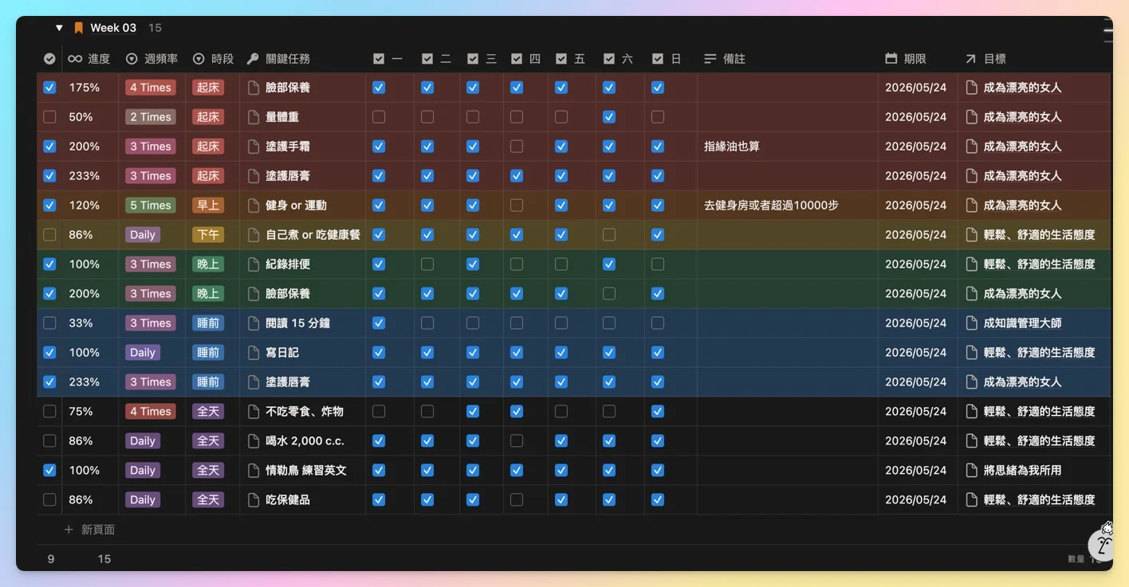Open 2 Times frequency tag of 量體重
Viewport: 1129px width, 587px height.
coord(151,117)
